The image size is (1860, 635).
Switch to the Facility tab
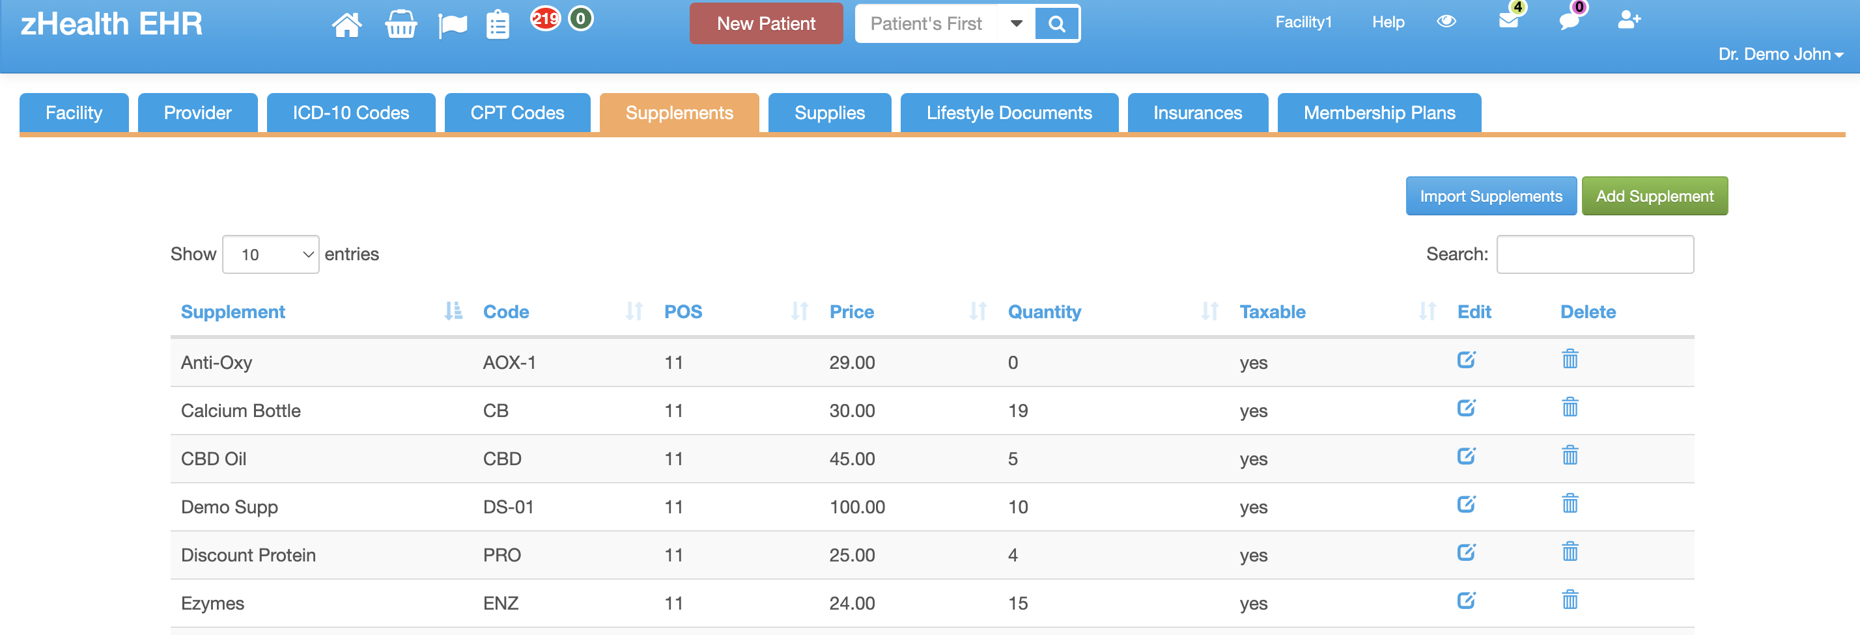click(x=74, y=113)
